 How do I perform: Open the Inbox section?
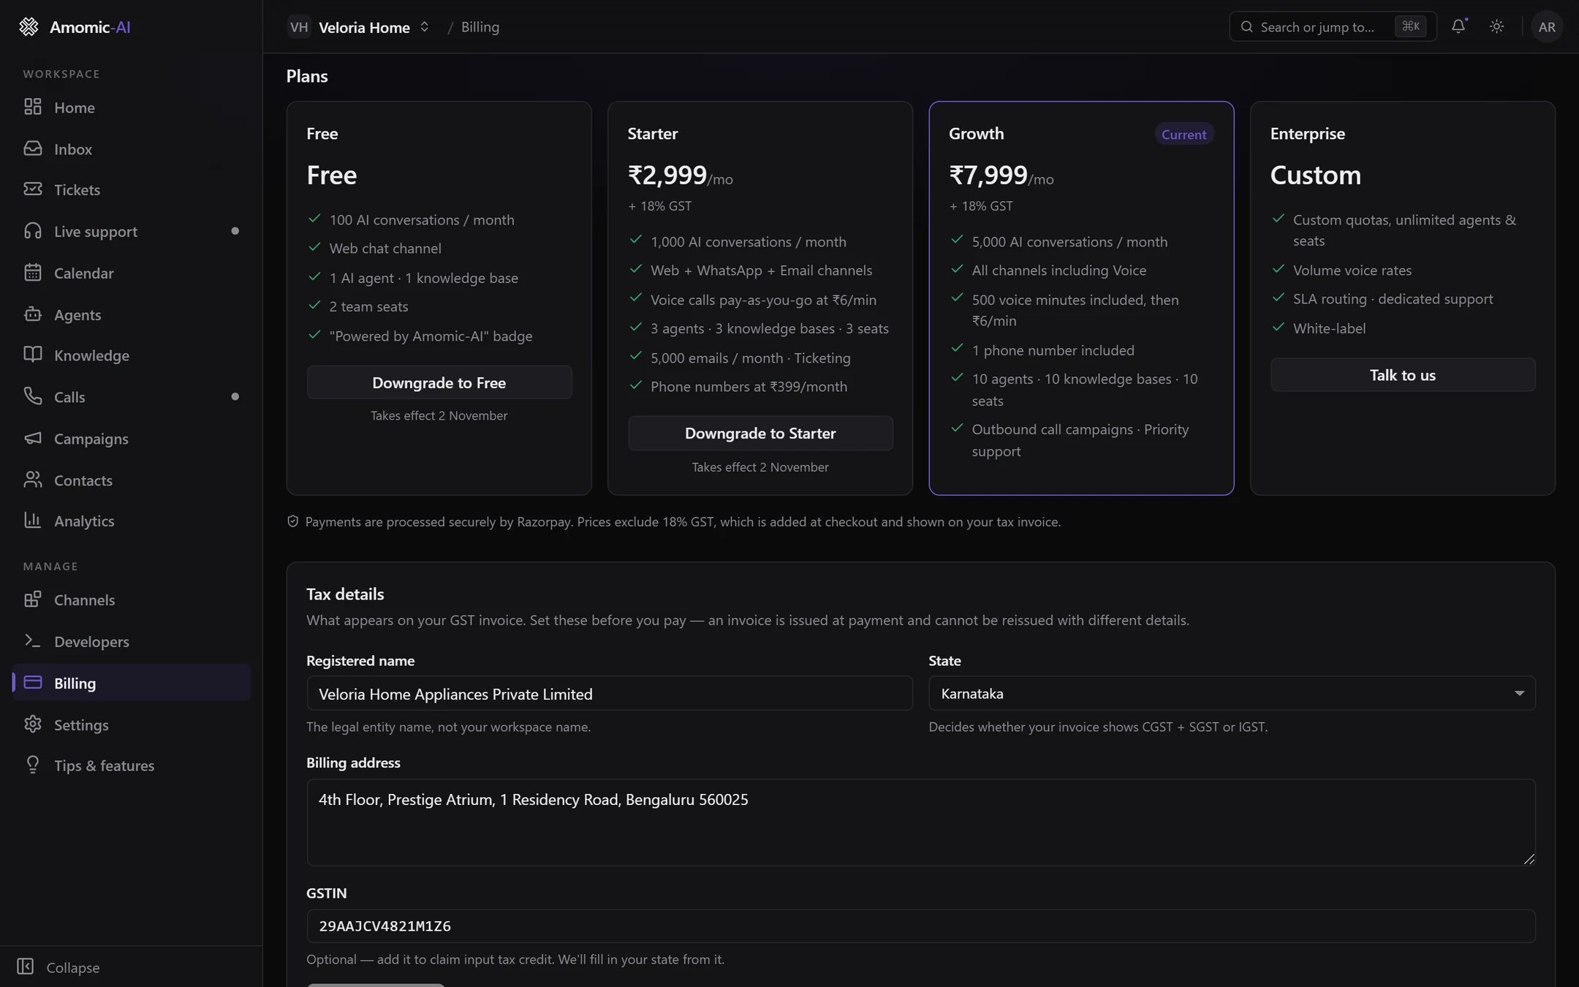tap(132, 149)
